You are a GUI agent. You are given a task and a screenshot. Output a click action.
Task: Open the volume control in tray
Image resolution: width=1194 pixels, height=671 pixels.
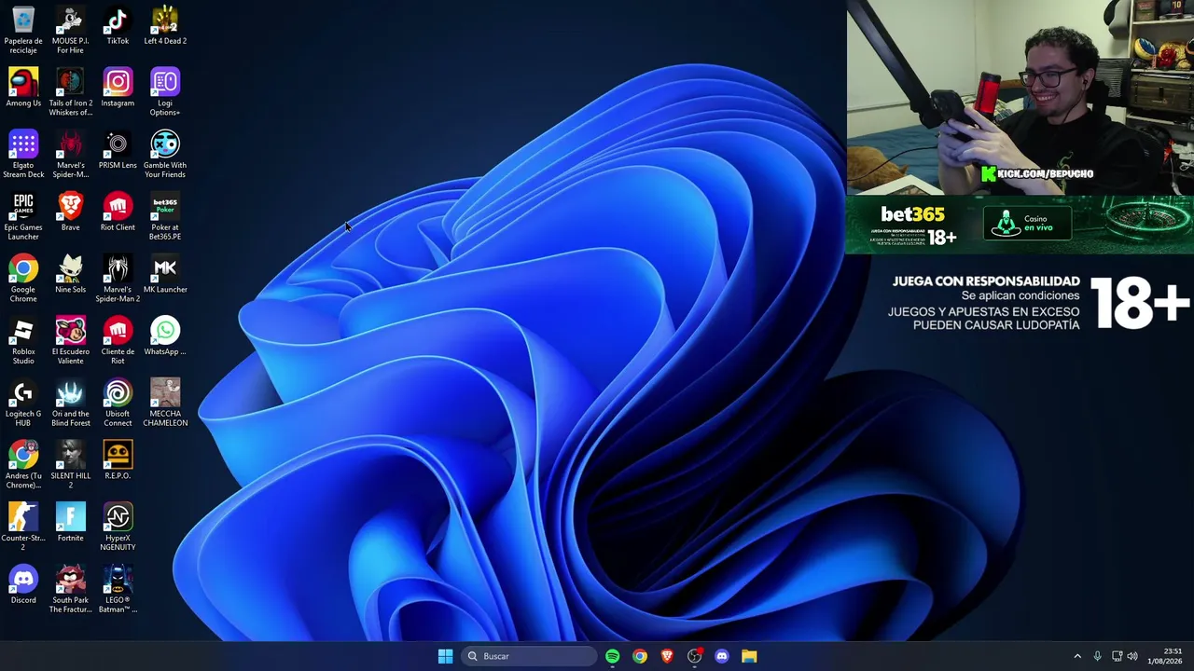(x=1132, y=656)
